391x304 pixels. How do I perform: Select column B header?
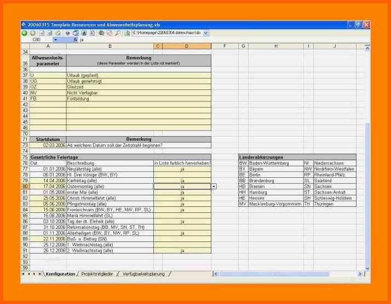(110, 46)
